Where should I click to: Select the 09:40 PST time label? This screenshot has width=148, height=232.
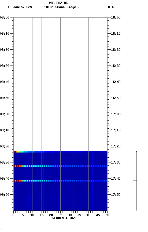point(5,179)
